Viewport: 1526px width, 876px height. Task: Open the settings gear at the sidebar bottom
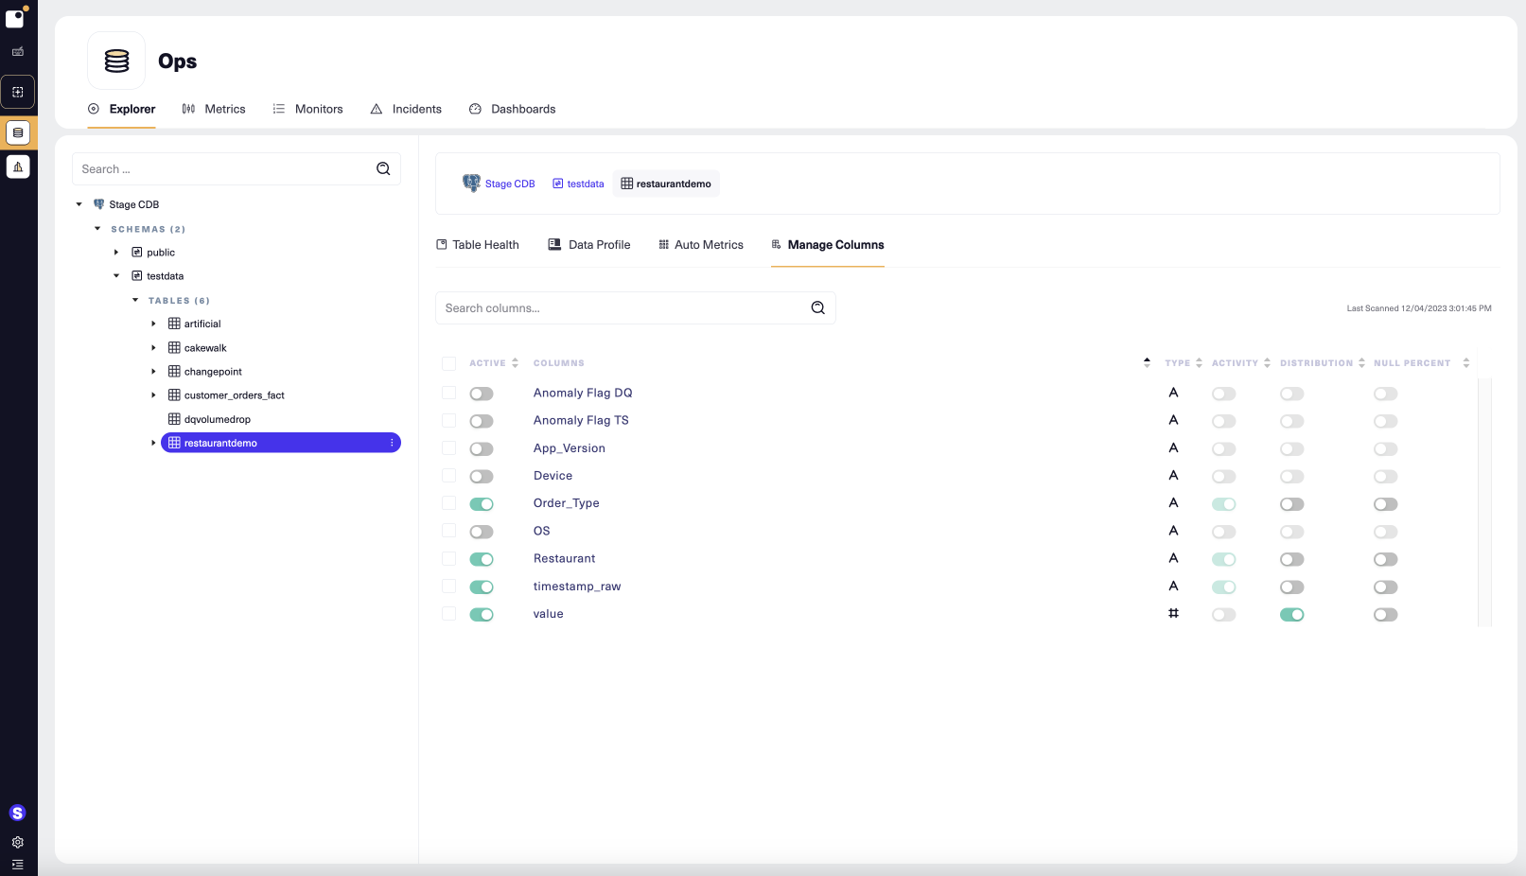[x=17, y=842]
